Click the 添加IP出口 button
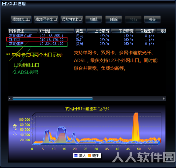Image resolution: width=177 pixels, height=168 pixels. 21,20
